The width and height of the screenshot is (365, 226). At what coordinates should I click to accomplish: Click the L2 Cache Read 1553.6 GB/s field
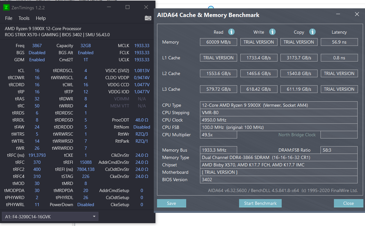219,73
